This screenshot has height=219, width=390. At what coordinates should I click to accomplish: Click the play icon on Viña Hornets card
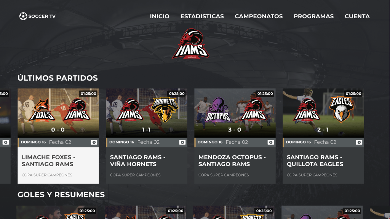pos(182,142)
